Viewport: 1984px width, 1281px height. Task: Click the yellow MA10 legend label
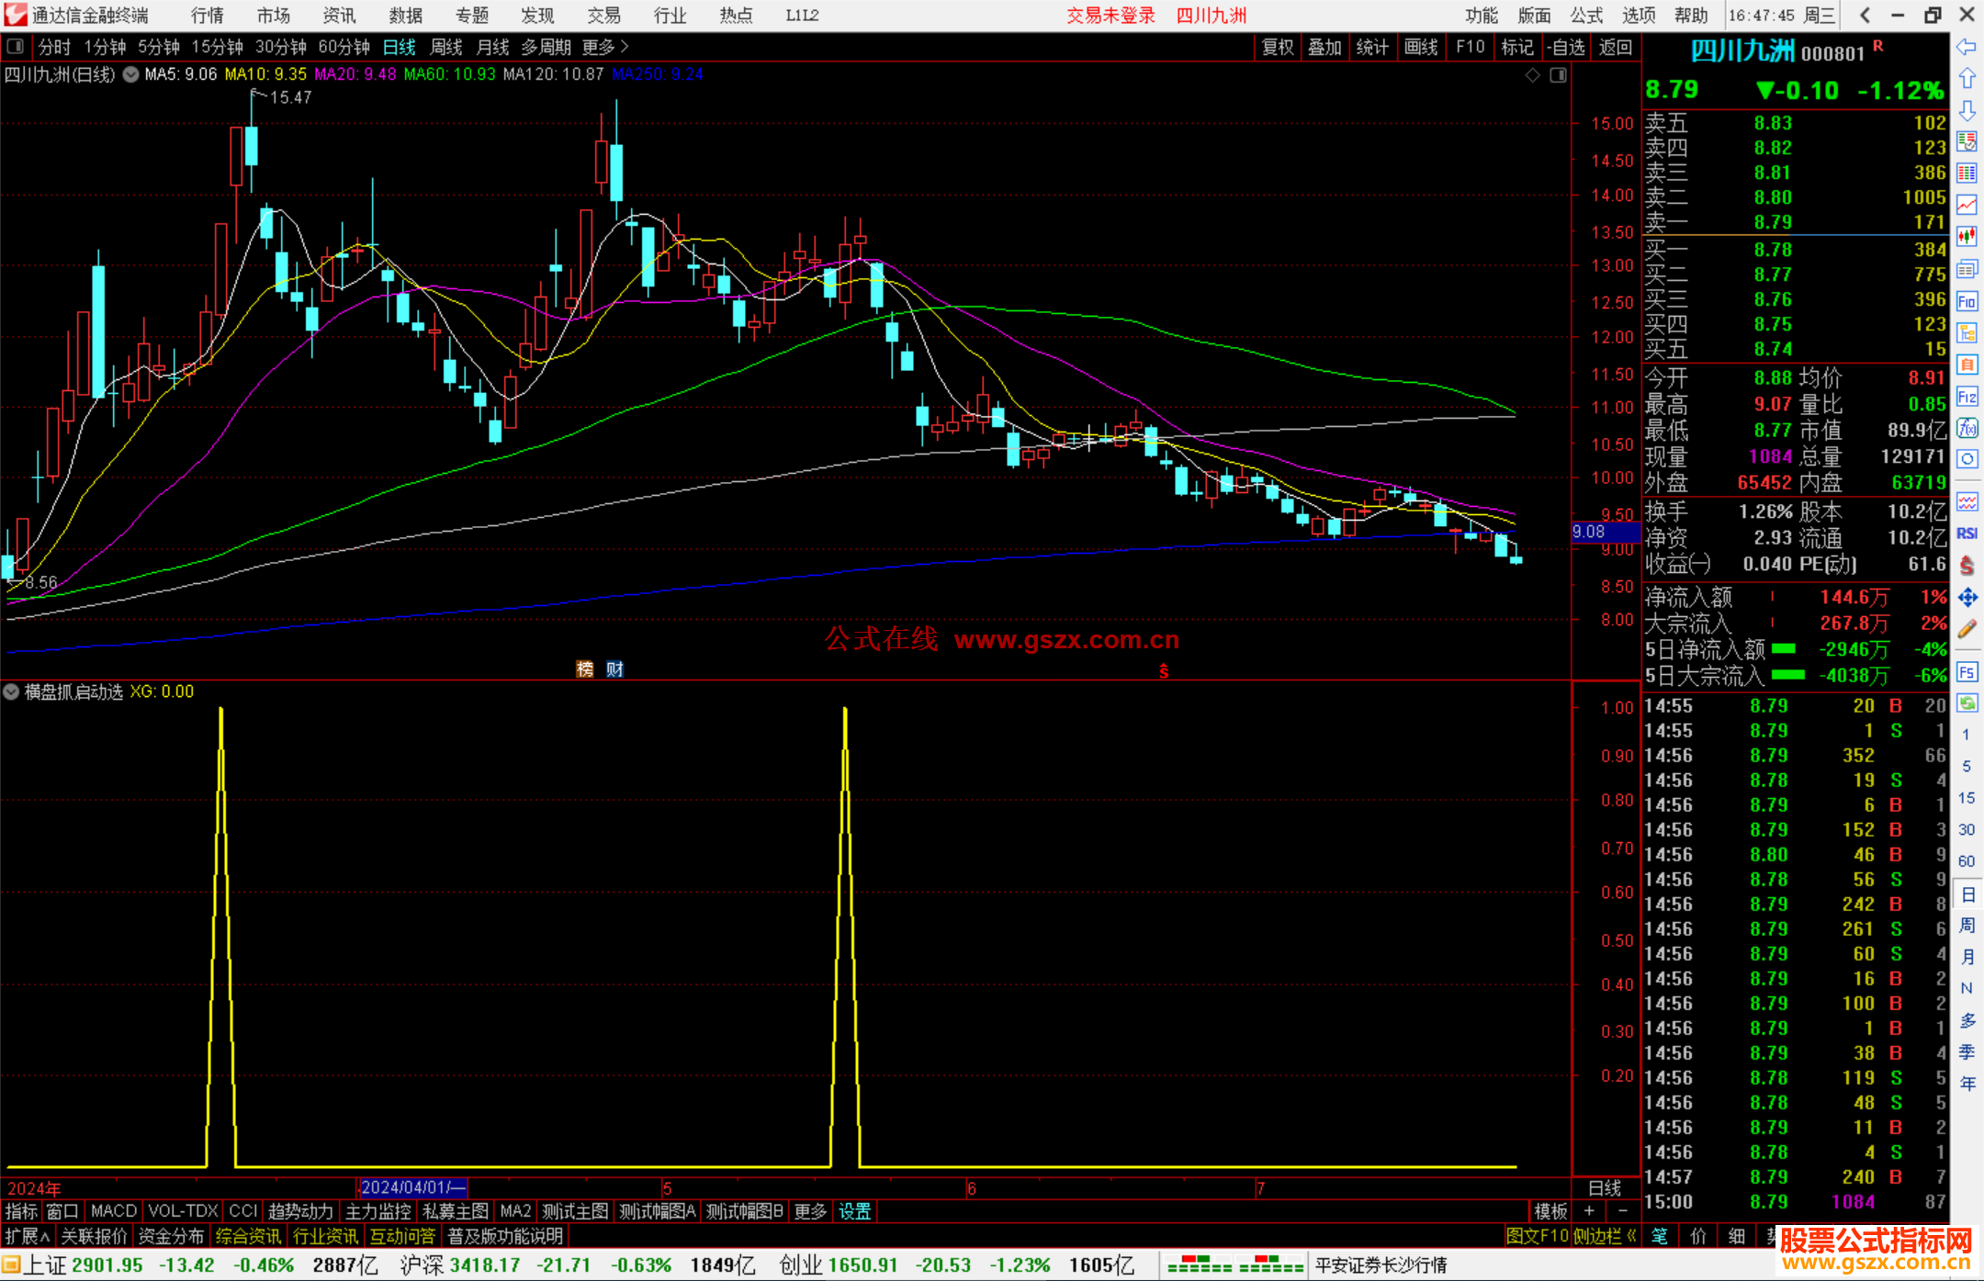265,74
